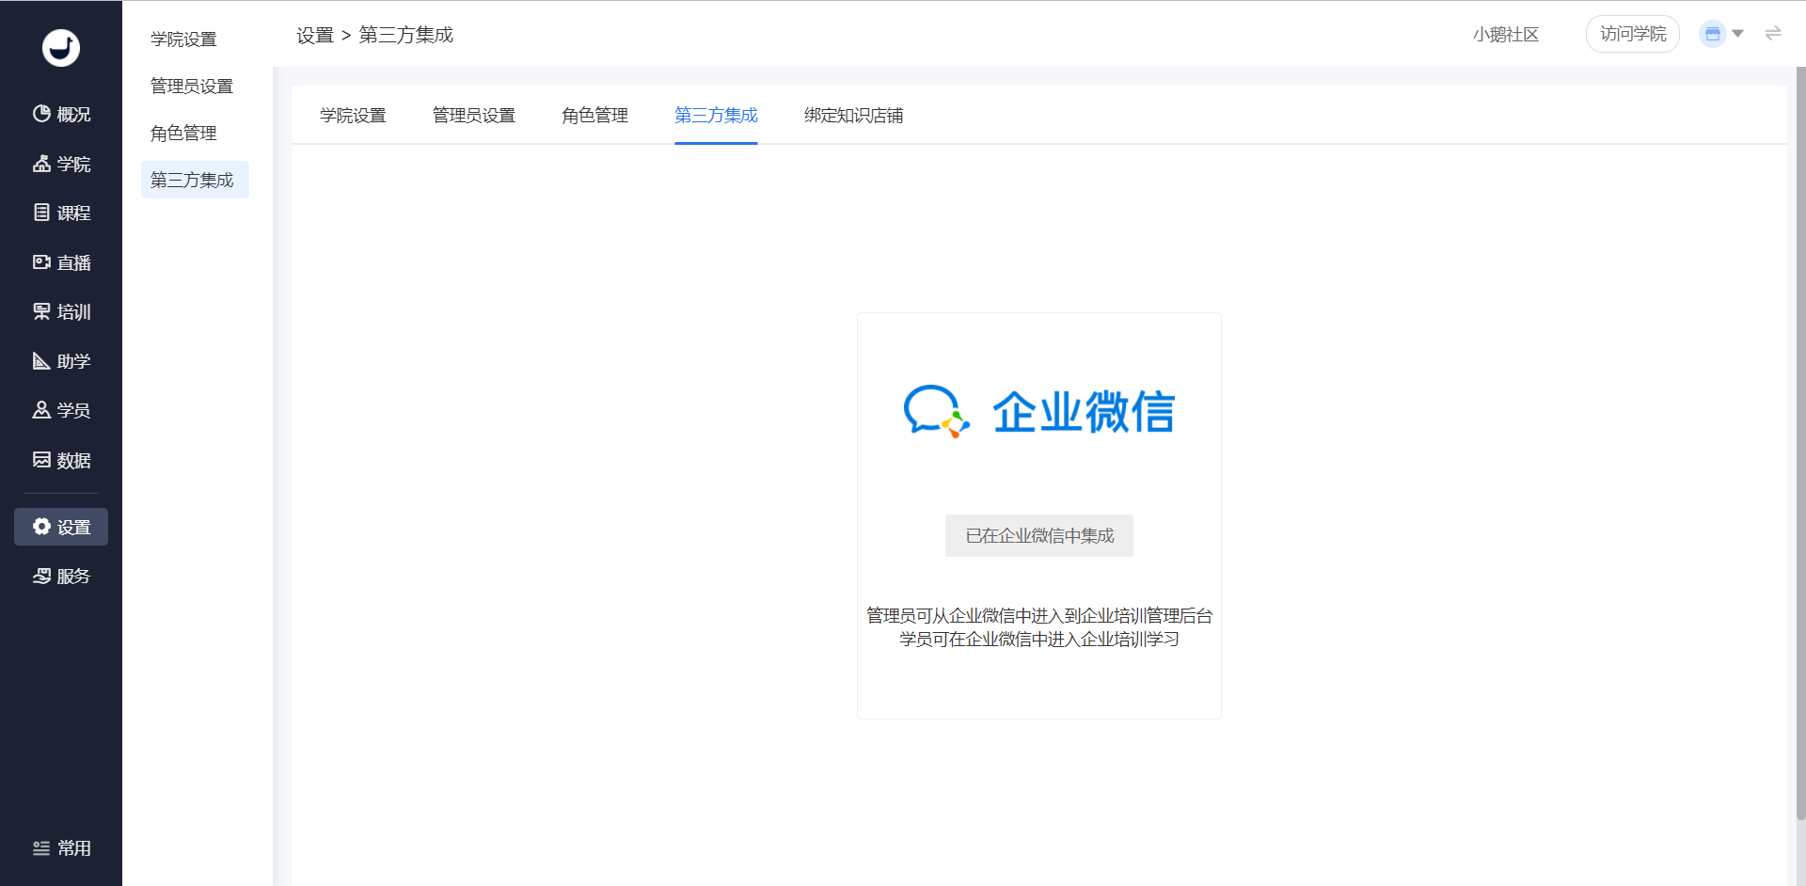Select the 设置 settings sidebar item

(61, 527)
